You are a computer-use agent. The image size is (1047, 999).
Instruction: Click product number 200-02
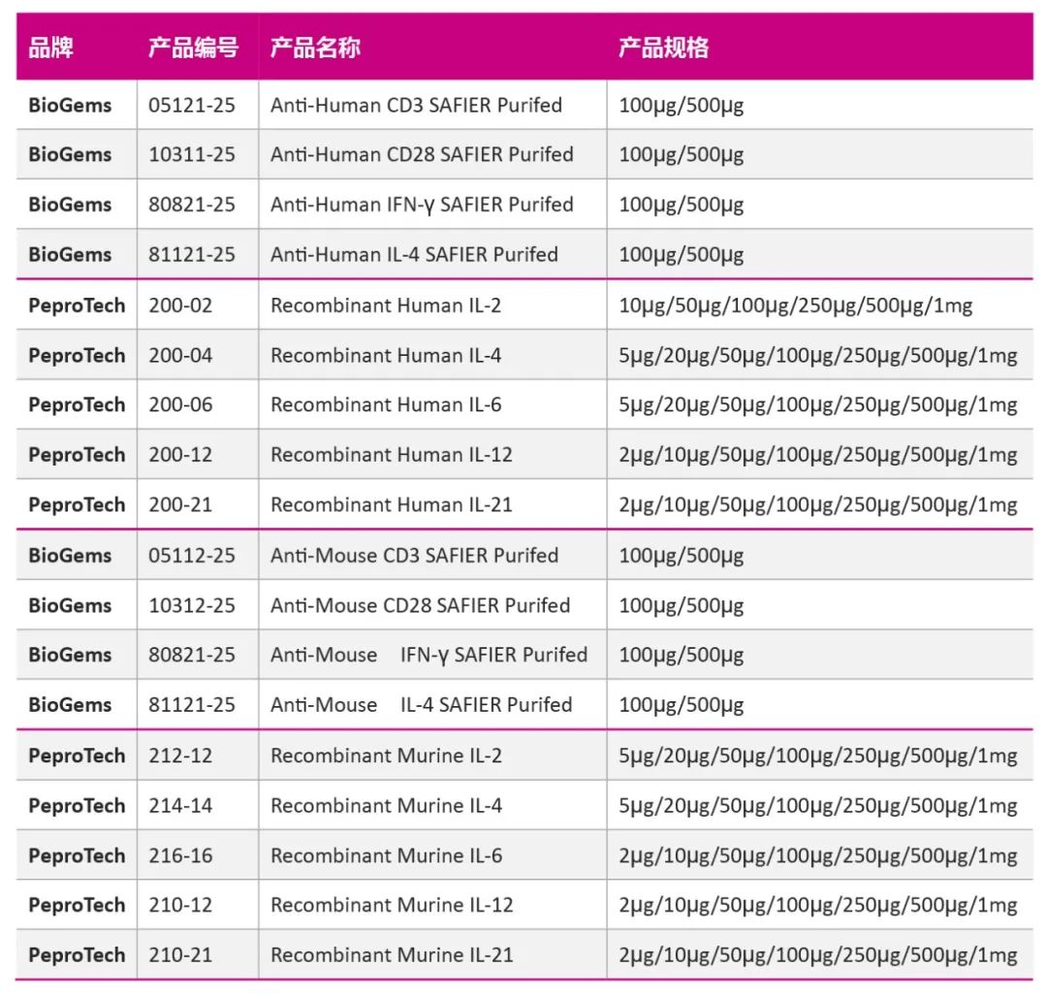pos(180,306)
